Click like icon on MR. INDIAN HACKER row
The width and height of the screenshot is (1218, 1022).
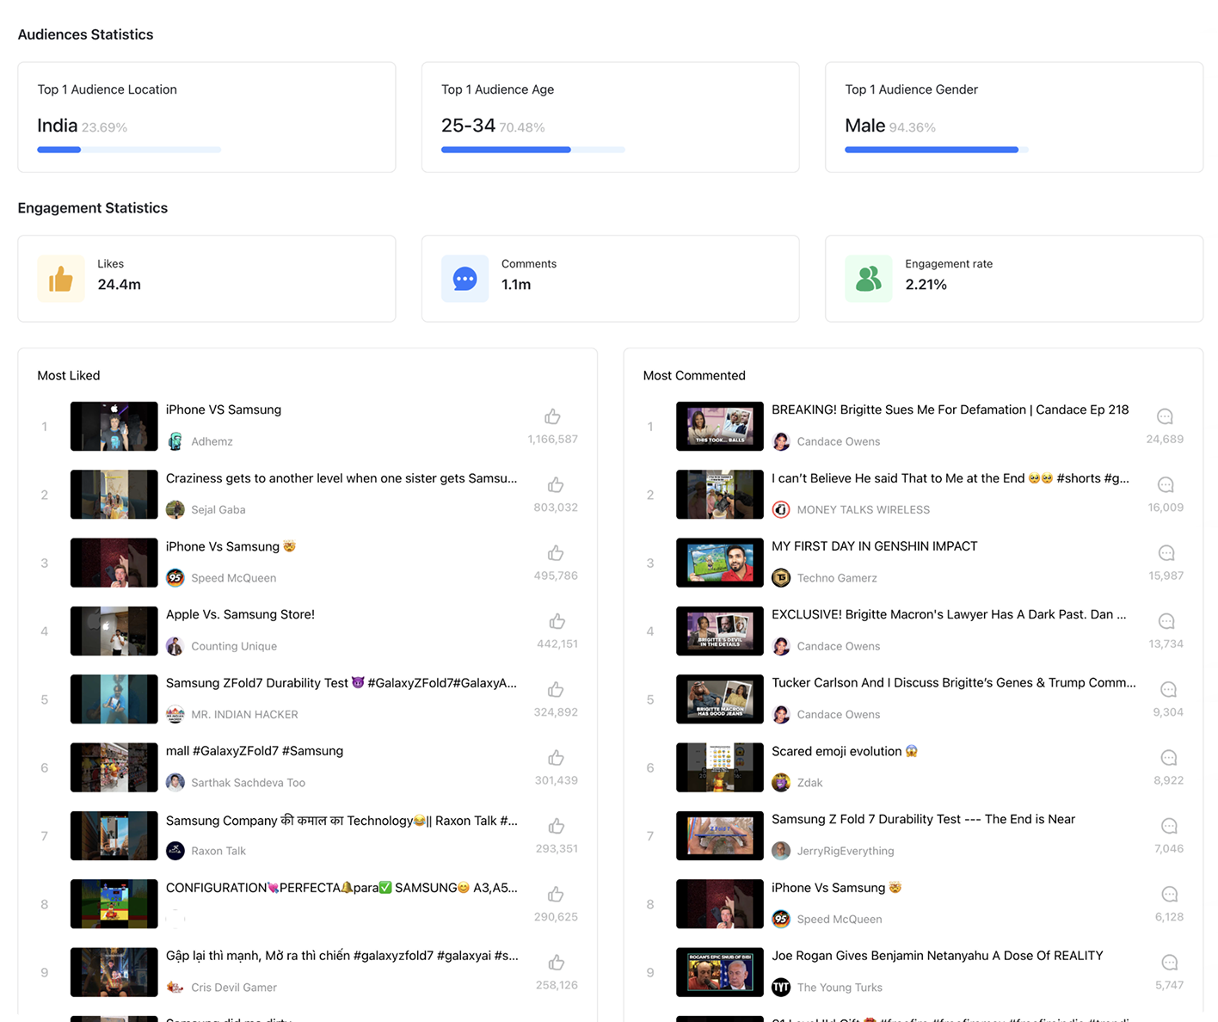tap(556, 689)
